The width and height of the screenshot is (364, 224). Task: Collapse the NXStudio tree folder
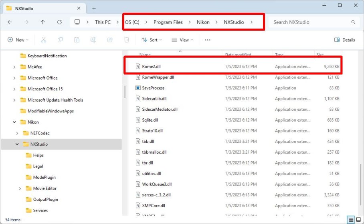coord(17,144)
